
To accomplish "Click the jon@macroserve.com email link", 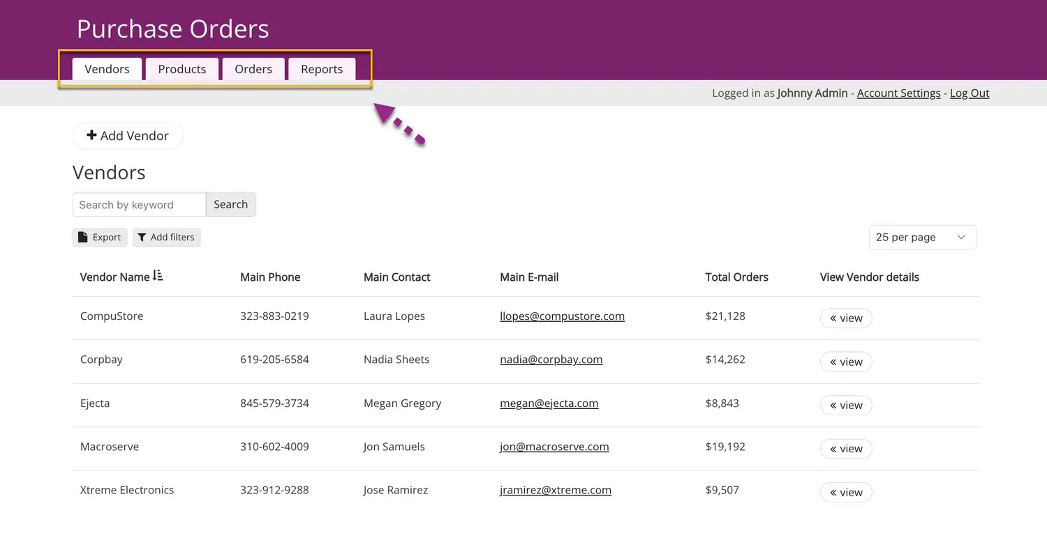I will [x=554, y=447].
